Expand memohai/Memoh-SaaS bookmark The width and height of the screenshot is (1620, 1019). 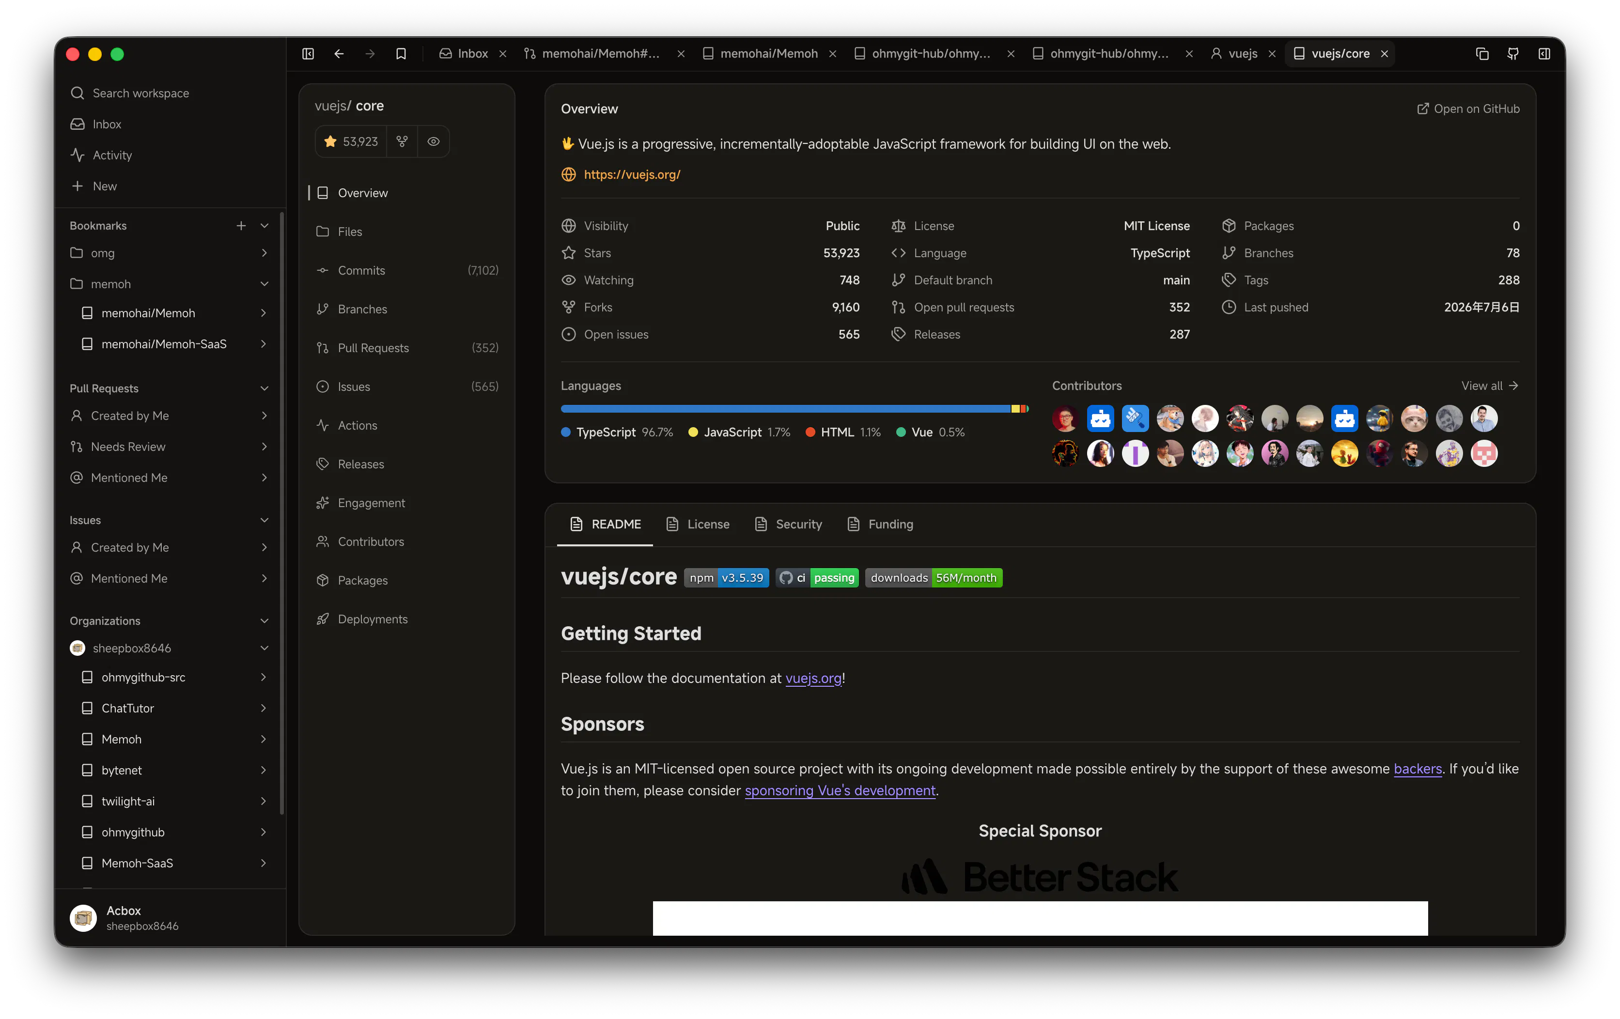264,344
